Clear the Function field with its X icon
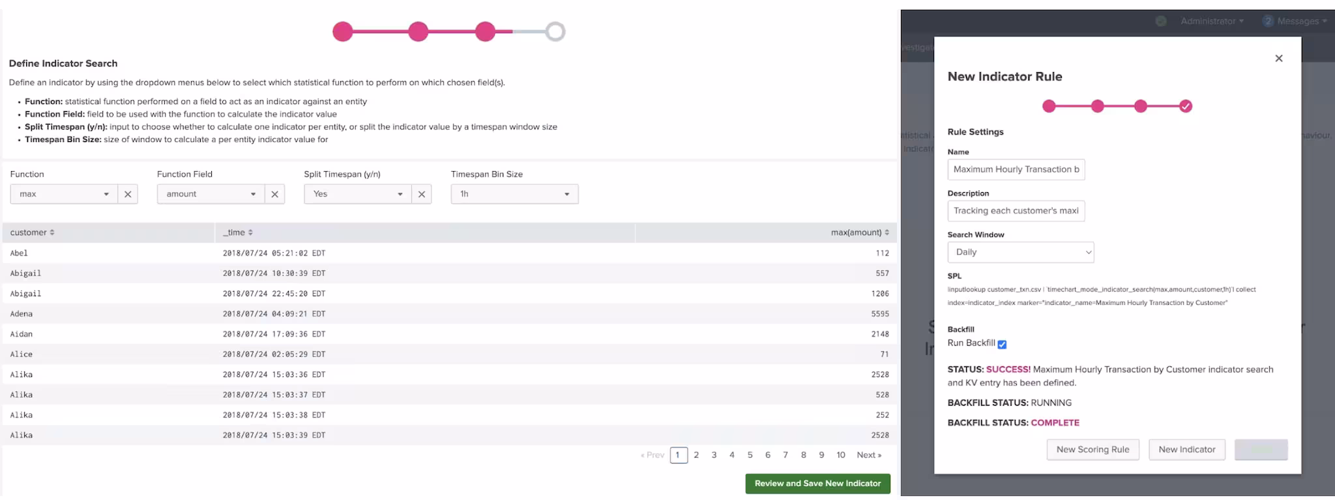Screen dimensions: 1335x500 click(x=128, y=194)
